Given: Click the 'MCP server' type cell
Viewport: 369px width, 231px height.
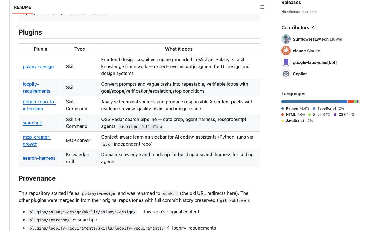Looking at the screenshot, I should 80,140.
